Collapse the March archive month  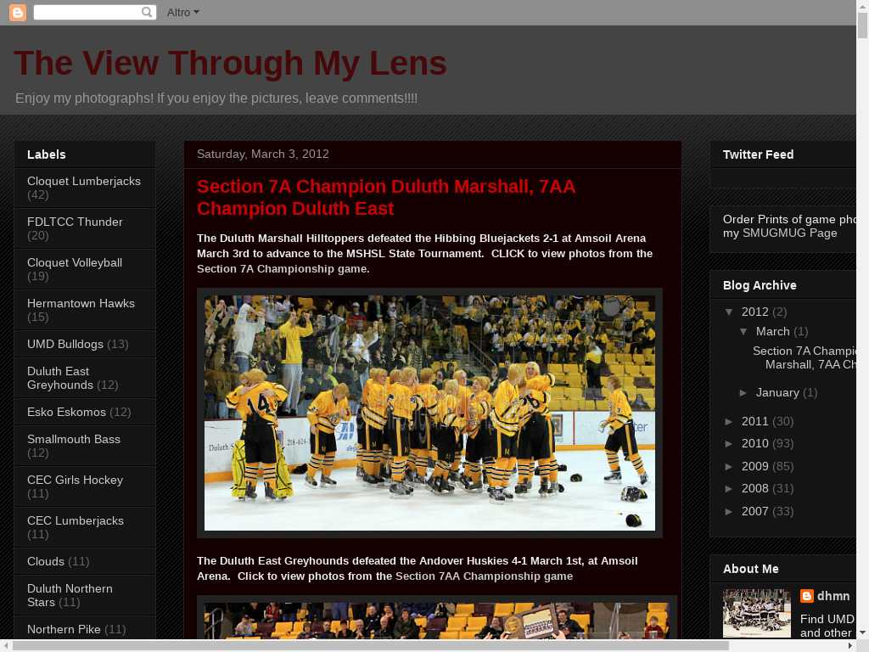click(744, 331)
